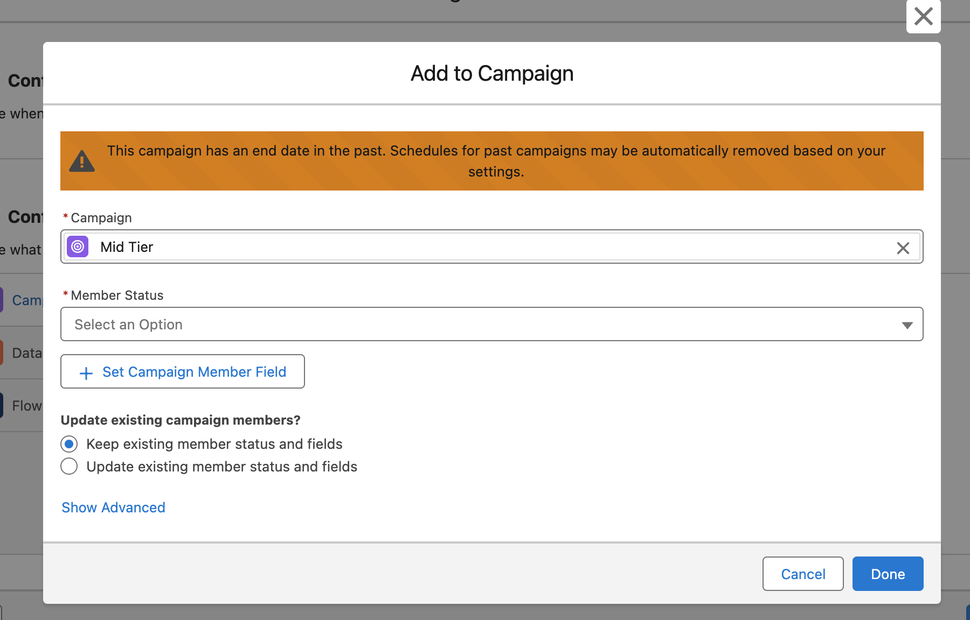Open the Select an Option combo box
The width and height of the screenshot is (970, 620).
coord(485,325)
